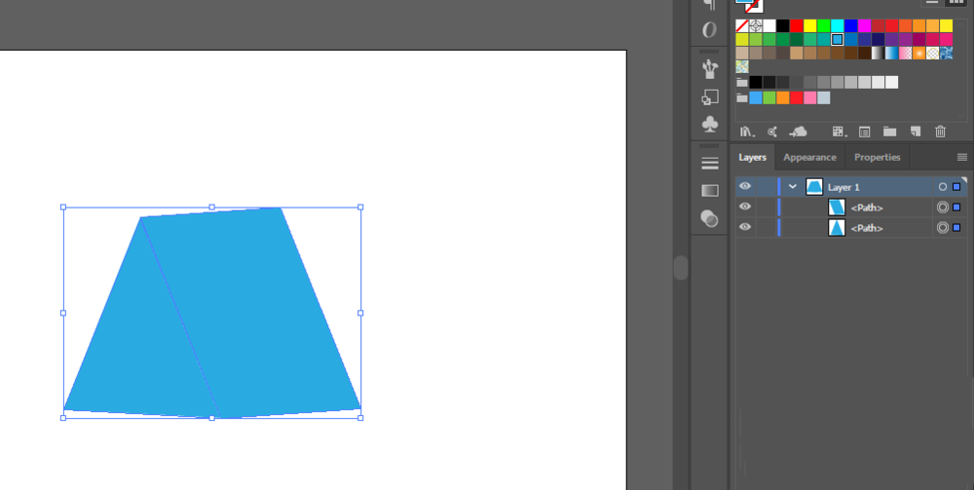
Task: Hide the parallelogram <Path> eye icon
Action: tap(745, 207)
